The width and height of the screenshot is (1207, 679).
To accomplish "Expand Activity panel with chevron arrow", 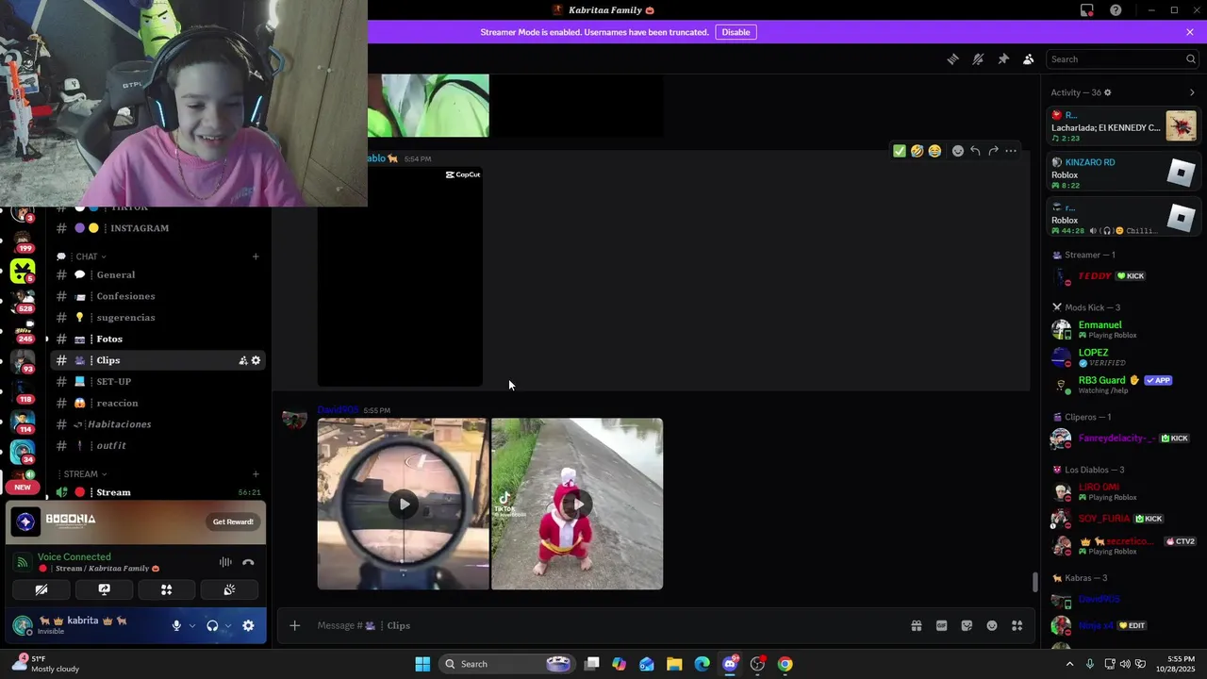I will tap(1192, 92).
